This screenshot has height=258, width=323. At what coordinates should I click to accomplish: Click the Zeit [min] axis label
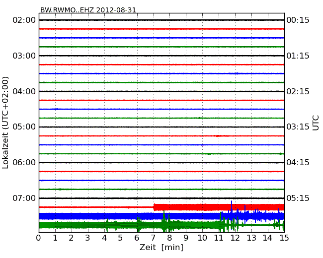161,247
